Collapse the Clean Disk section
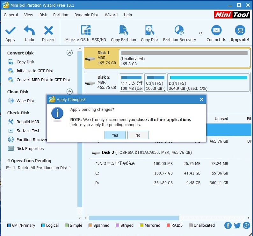The image size is (253, 236). (x=69, y=91)
